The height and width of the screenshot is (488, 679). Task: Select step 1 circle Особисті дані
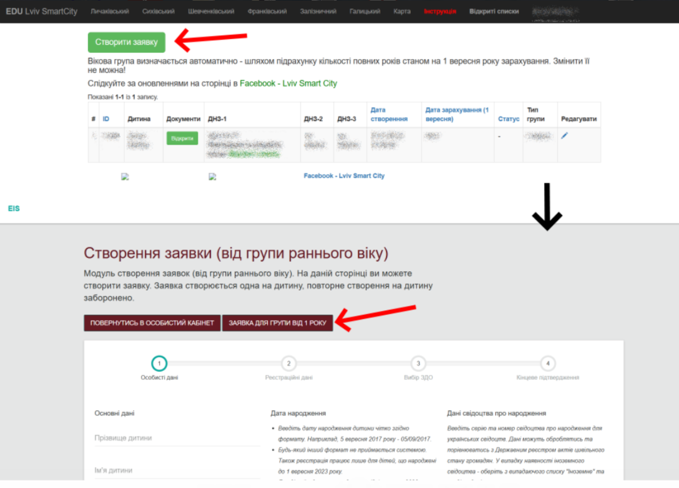tap(159, 363)
